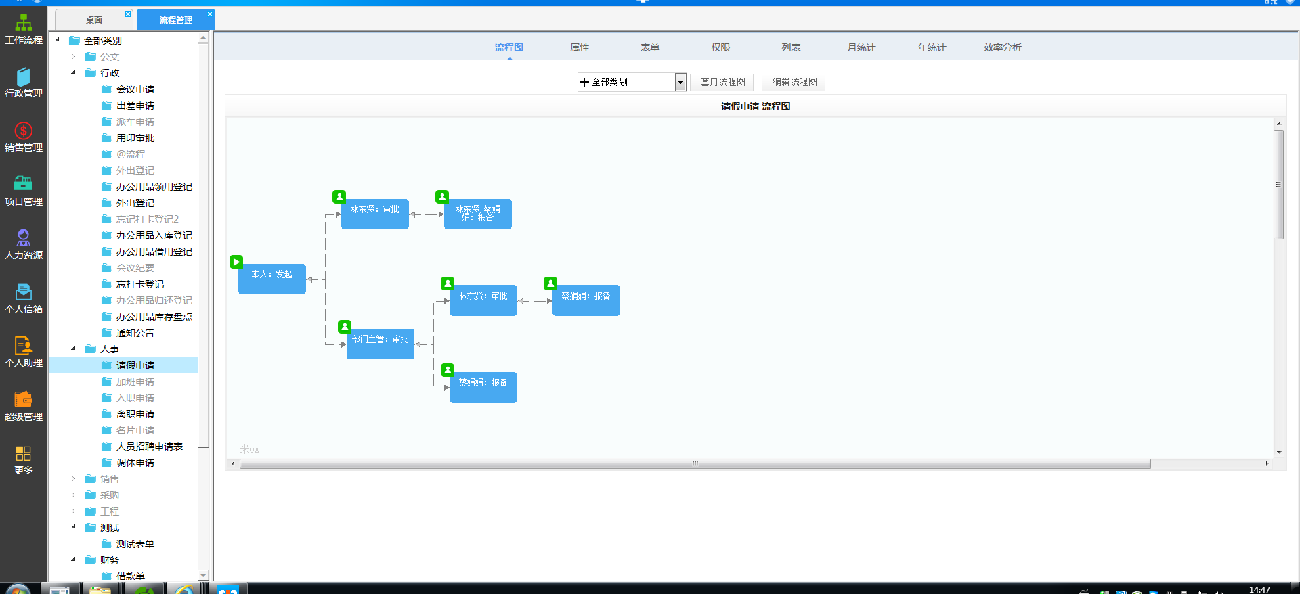Expand the 销售 tree folder
The width and height of the screenshot is (1300, 594).
pyautogui.click(x=74, y=478)
